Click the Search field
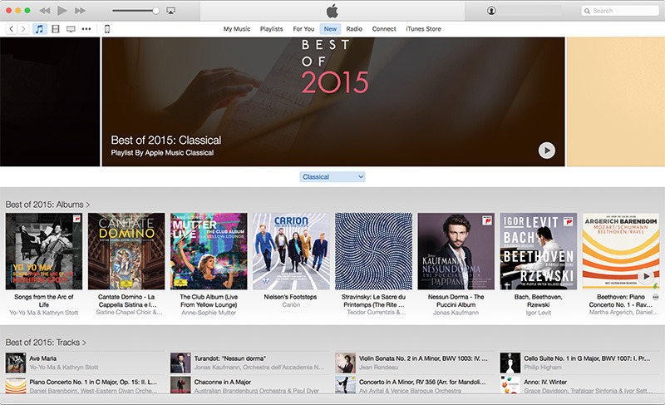The image size is (665, 405). point(620,11)
